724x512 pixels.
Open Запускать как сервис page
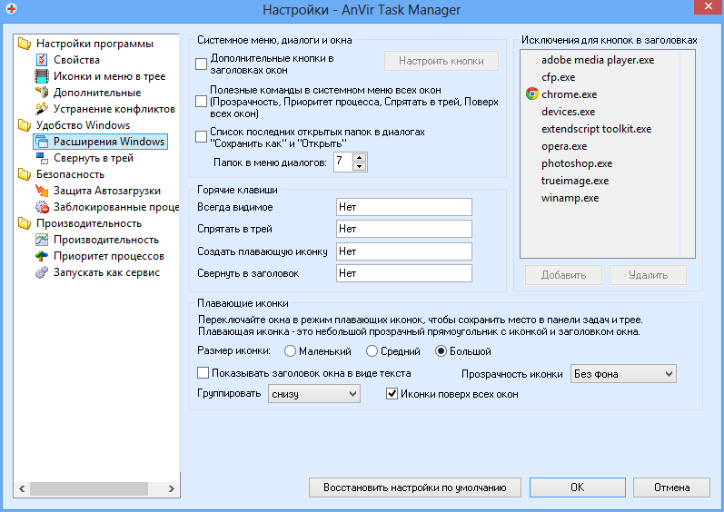tap(106, 272)
